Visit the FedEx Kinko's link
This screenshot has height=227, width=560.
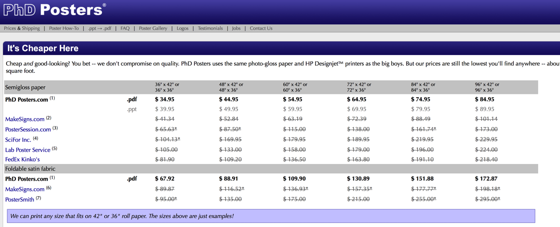(22, 160)
